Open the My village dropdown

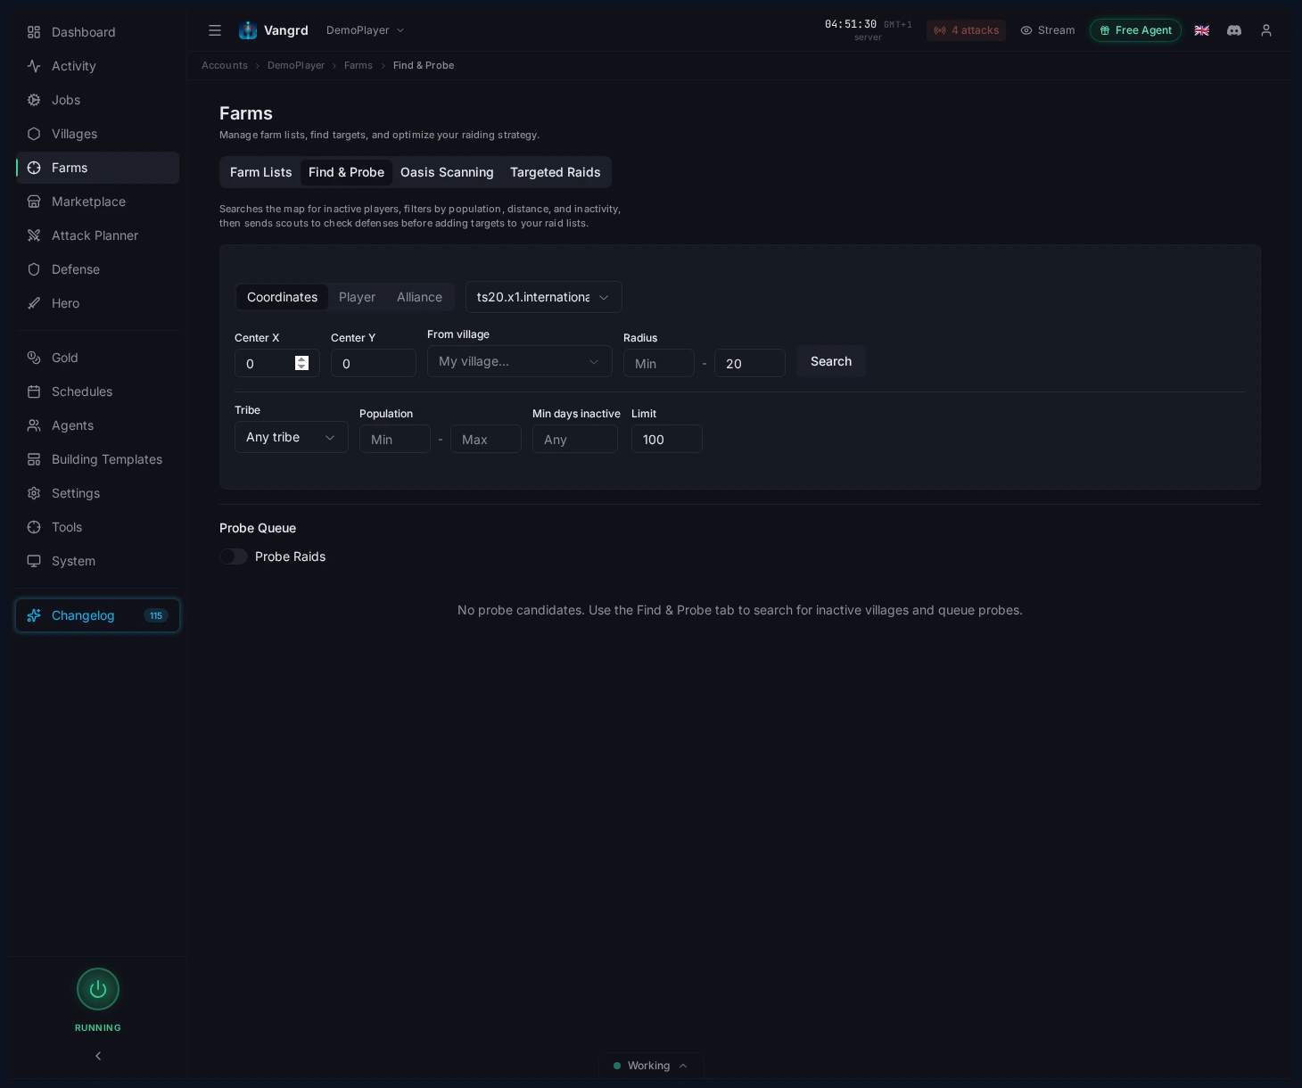pyautogui.click(x=519, y=361)
